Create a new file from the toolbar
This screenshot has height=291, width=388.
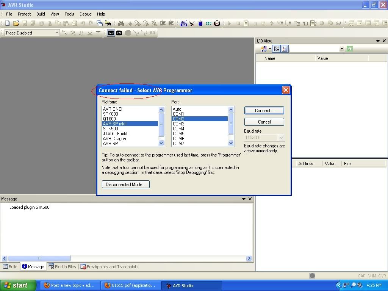8,23
